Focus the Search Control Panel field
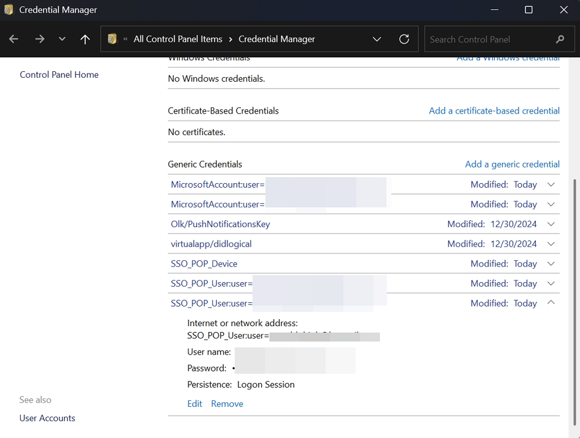580x438 pixels. tap(499, 39)
